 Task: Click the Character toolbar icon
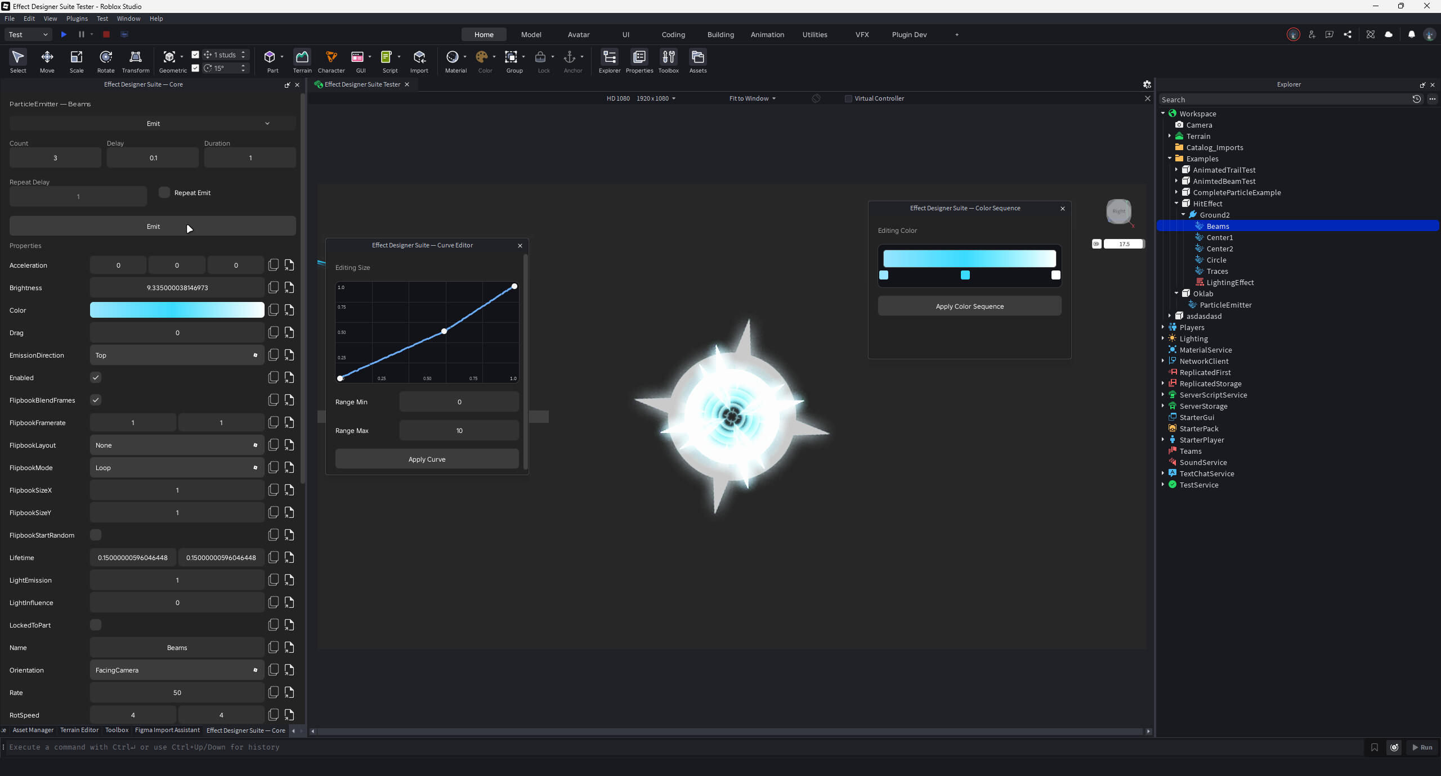(x=332, y=61)
